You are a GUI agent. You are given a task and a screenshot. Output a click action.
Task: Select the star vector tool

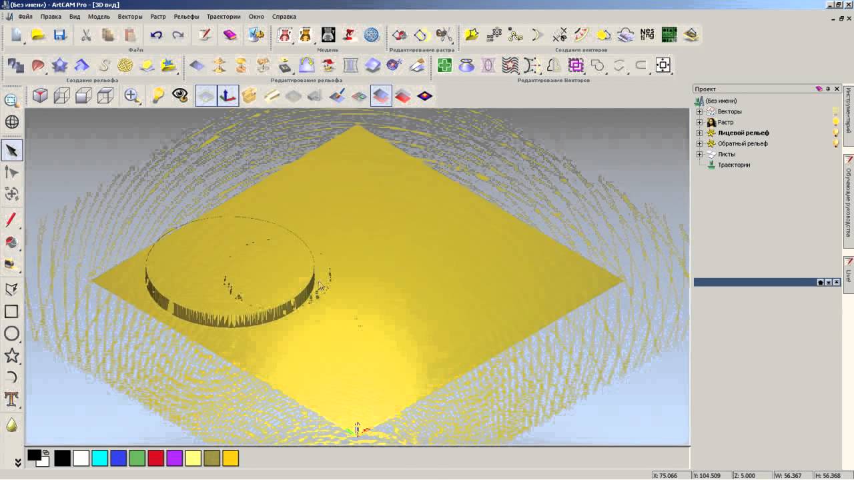(11, 355)
